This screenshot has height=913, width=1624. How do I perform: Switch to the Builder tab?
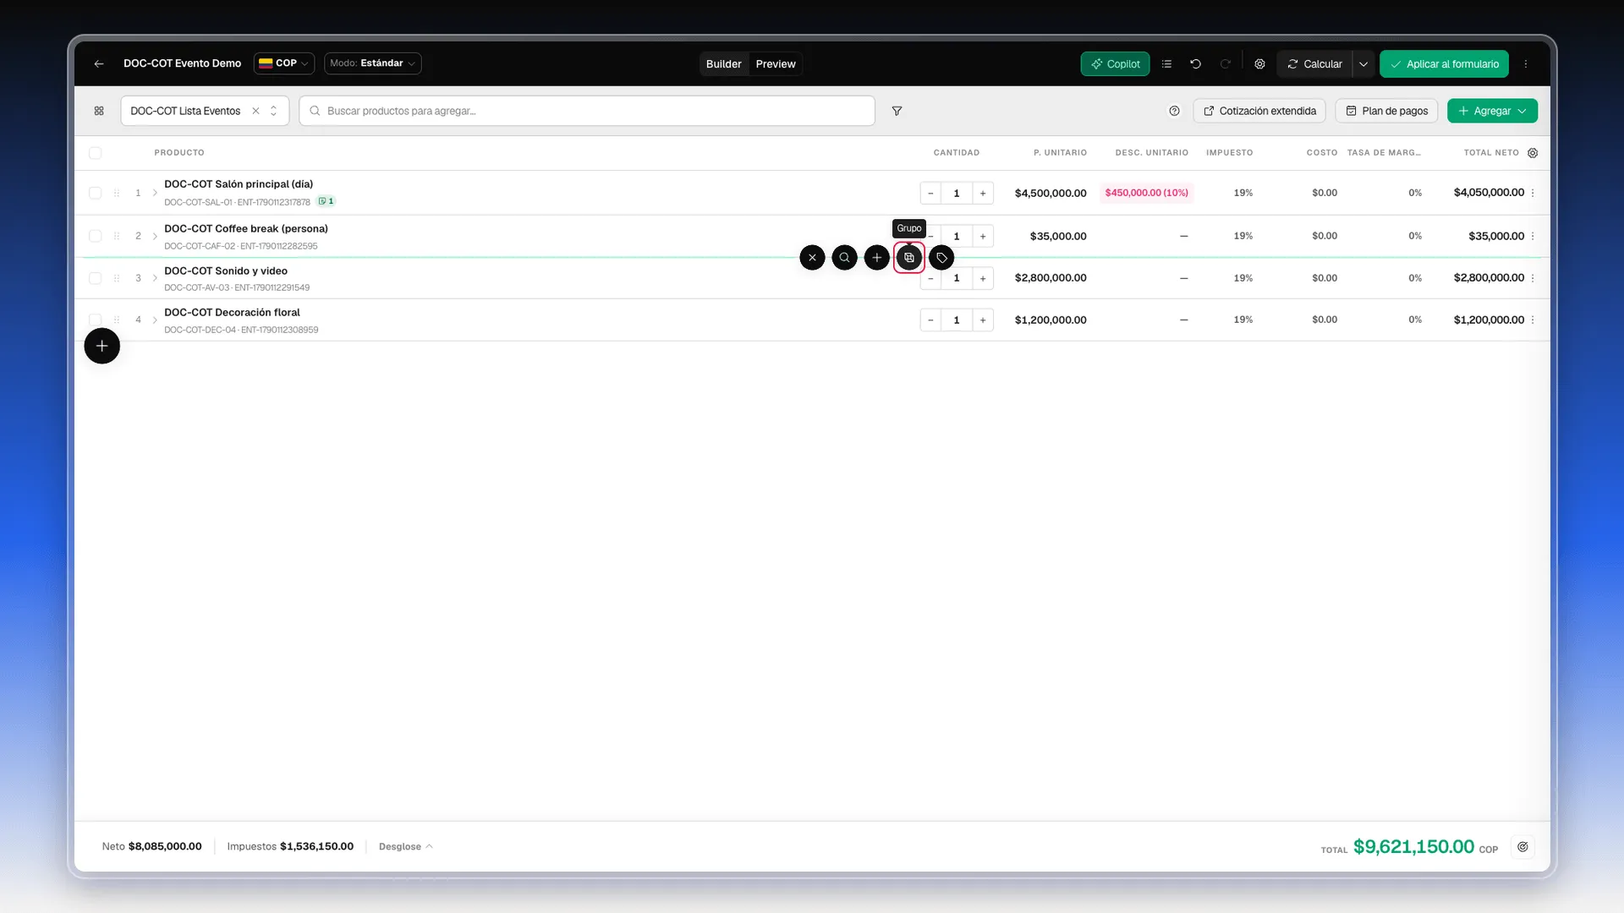(x=723, y=63)
